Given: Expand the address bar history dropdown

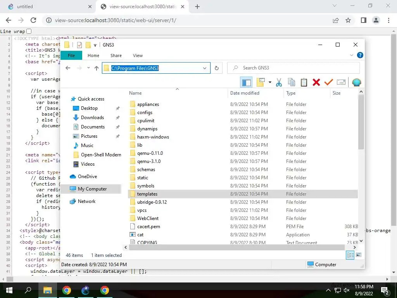Looking at the screenshot, I should coord(205,68).
